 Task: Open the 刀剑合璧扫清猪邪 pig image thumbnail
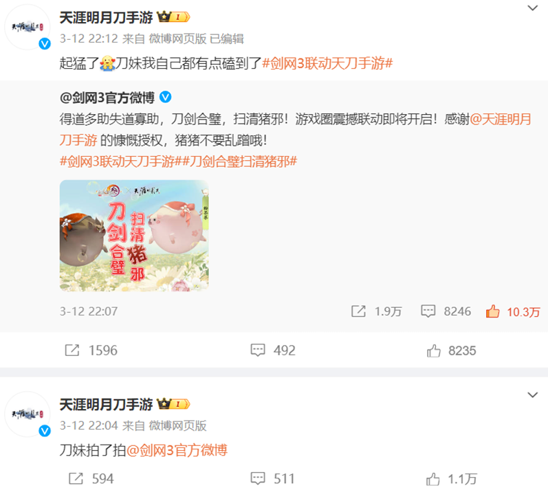(134, 236)
